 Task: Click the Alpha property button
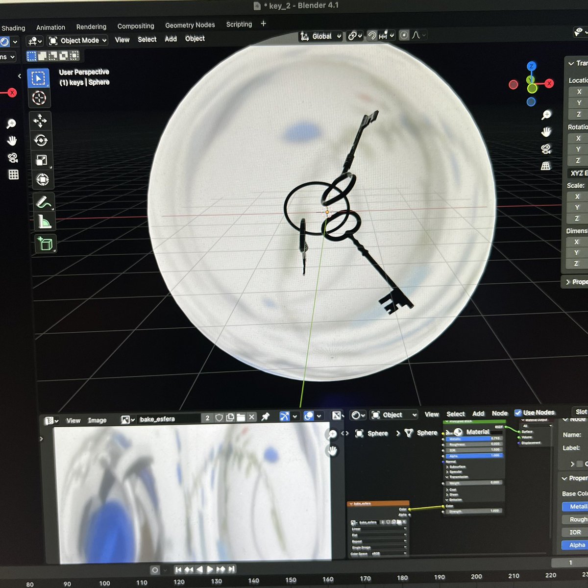[x=575, y=545]
